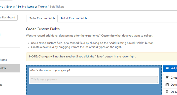The image size is (177, 95).
Task: Open Selling Items or Tickets breadcrumb link
Action: (x=32, y=7)
